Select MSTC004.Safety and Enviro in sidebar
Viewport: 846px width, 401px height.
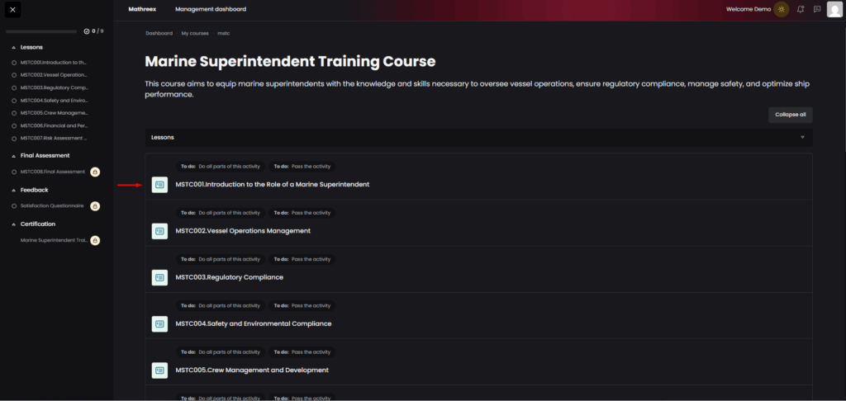tap(55, 101)
